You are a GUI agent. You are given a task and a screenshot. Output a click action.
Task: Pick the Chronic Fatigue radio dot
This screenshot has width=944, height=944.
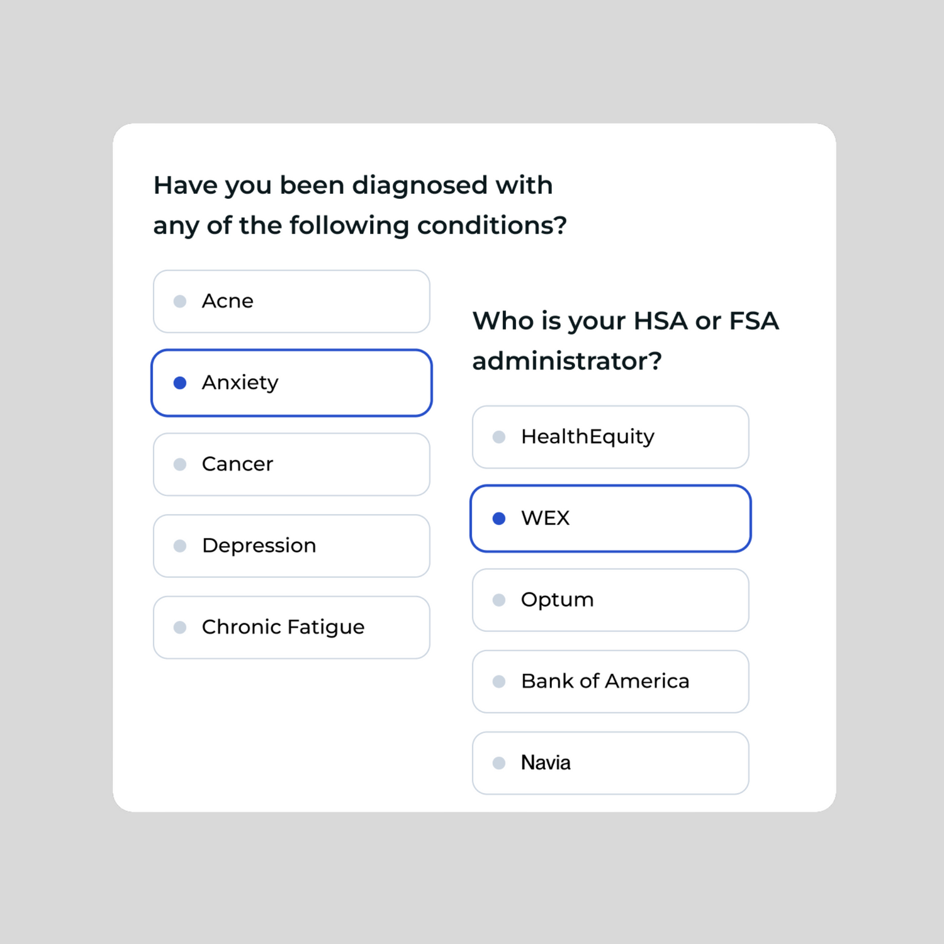(180, 627)
